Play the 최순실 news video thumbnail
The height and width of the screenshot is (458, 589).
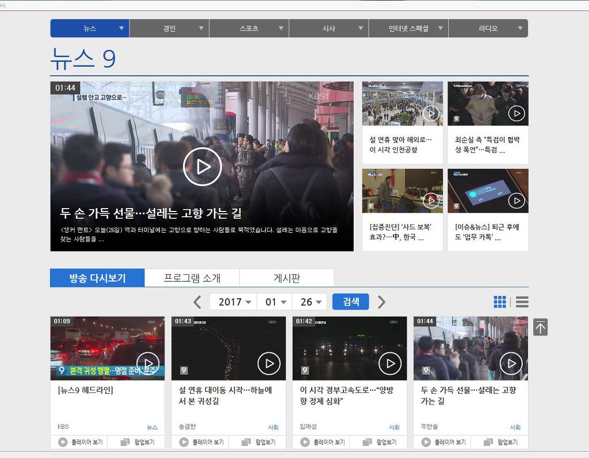(x=516, y=113)
